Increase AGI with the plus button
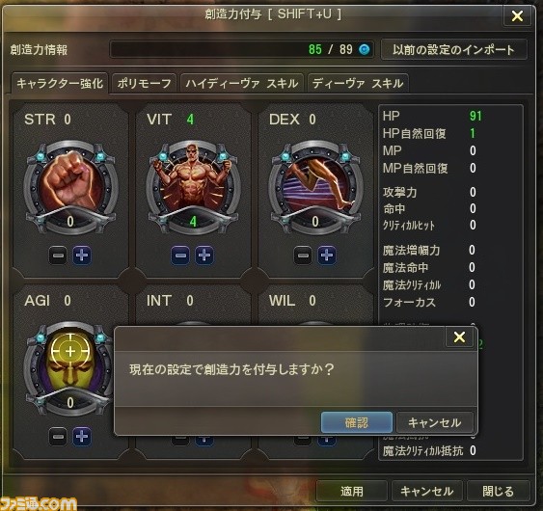Viewport: 543px width, 511px height. (82, 437)
